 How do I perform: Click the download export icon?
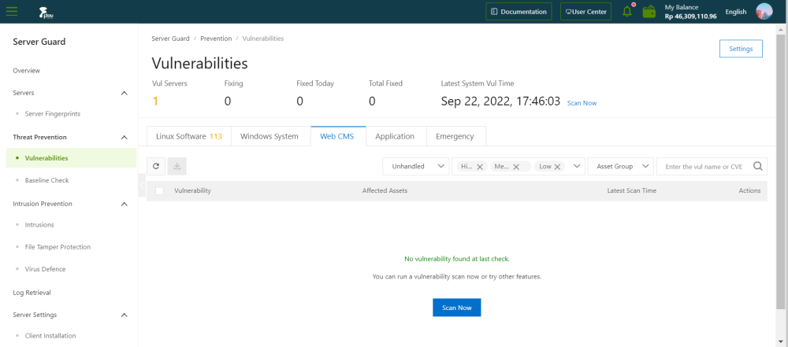177,166
